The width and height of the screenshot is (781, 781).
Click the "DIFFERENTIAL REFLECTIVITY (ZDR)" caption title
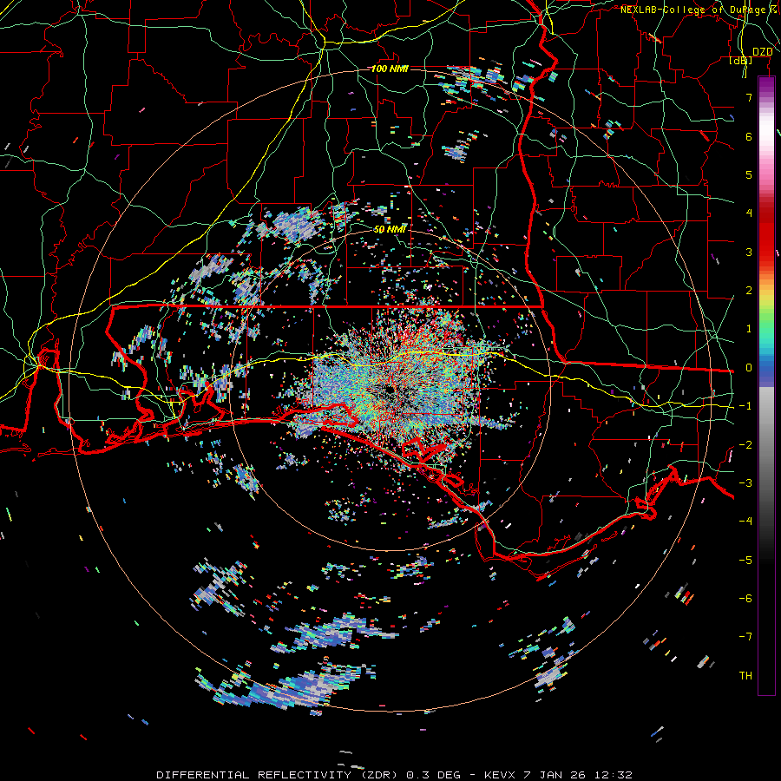point(279,775)
